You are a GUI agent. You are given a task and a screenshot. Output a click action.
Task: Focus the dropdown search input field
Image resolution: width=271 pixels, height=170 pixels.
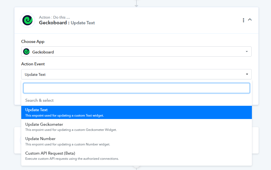[136, 88]
